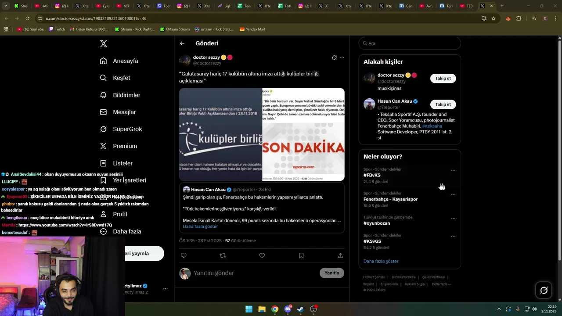Click the taskbar volume icon
This screenshot has height=316, width=562.
[x=534, y=309]
